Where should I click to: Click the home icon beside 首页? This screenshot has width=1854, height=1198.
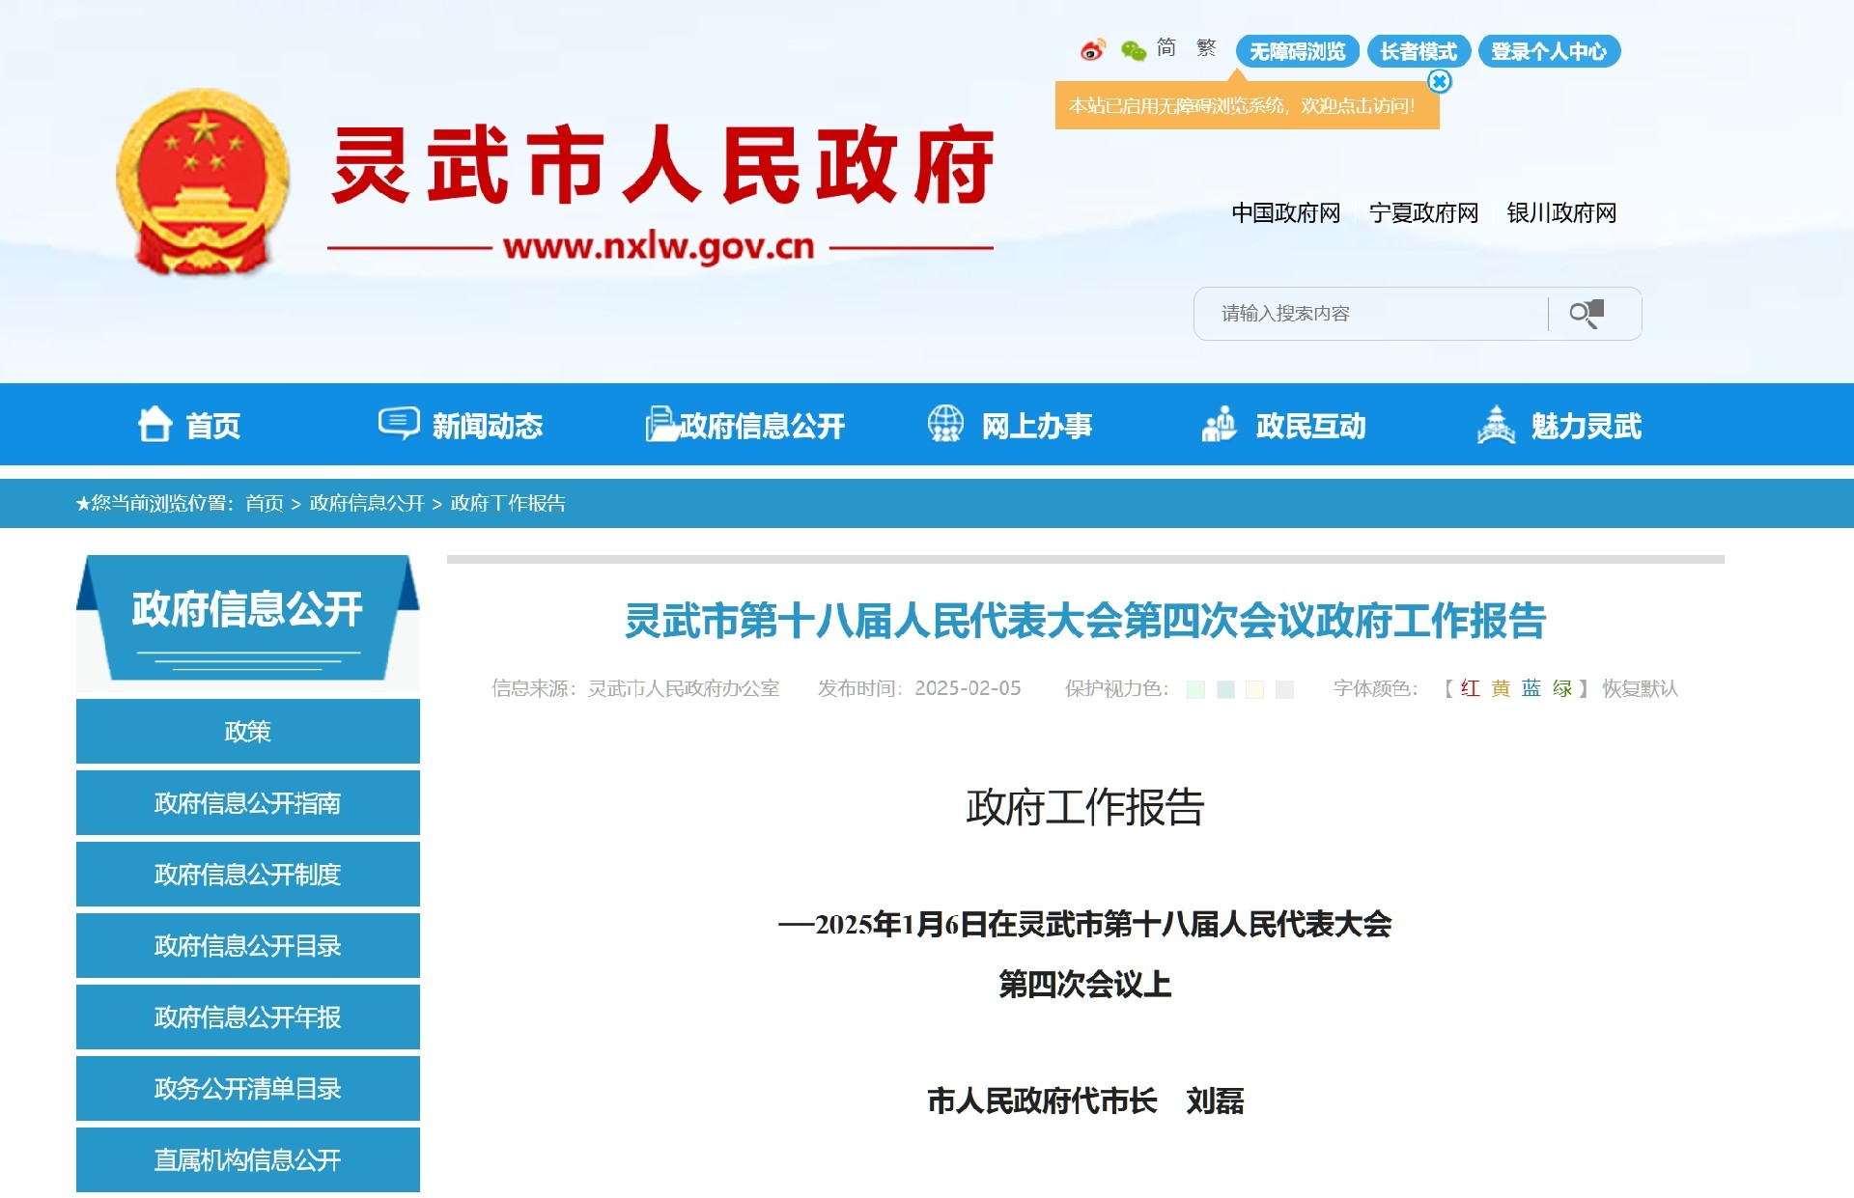click(x=154, y=425)
